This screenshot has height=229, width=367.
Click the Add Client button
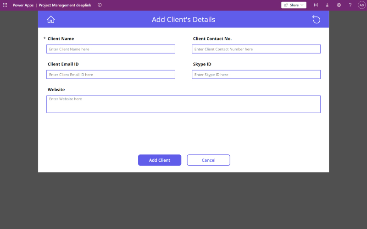[x=160, y=160]
